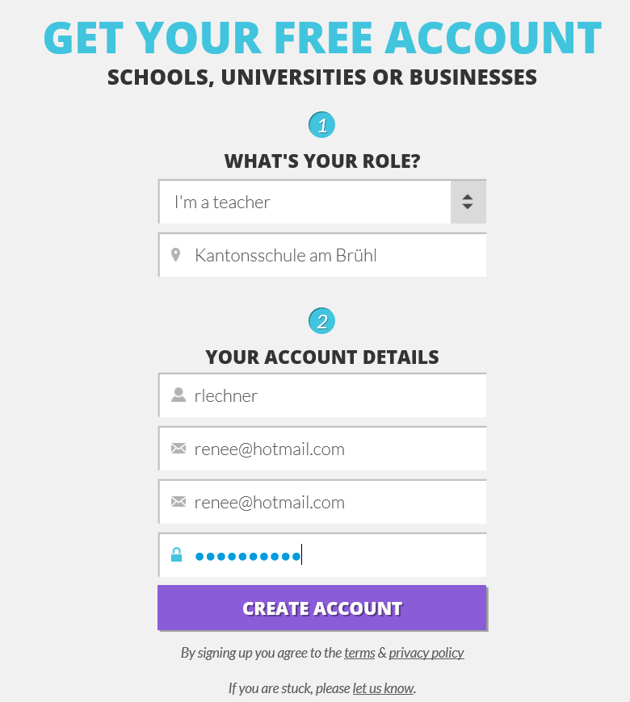Click the envelope icon in the second email field
This screenshot has width=630, height=702.
178,502
